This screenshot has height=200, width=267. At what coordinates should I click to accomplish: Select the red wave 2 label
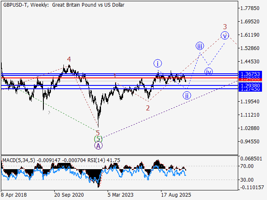pos(148,108)
